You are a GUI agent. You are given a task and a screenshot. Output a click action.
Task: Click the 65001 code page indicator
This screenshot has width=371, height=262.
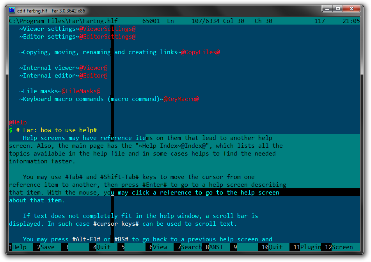pyautogui.click(x=151, y=21)
